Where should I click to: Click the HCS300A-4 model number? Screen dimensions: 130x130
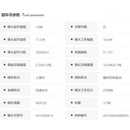[x=44, y=116]
